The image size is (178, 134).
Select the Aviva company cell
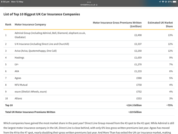(35, 51)
